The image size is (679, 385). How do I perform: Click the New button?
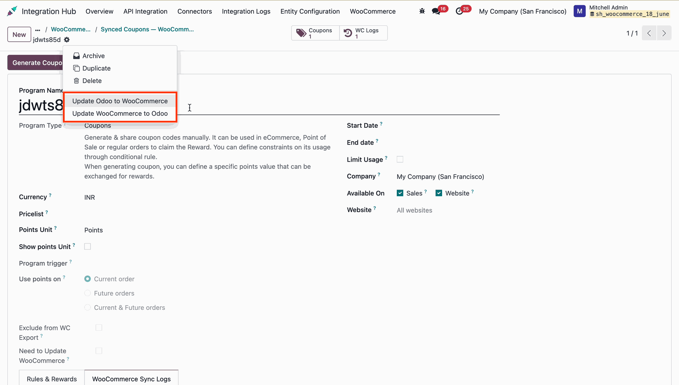point(19,35)
